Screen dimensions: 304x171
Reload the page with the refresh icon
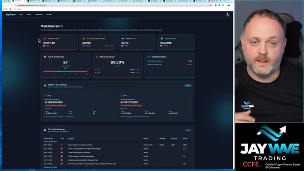(11, 5)
